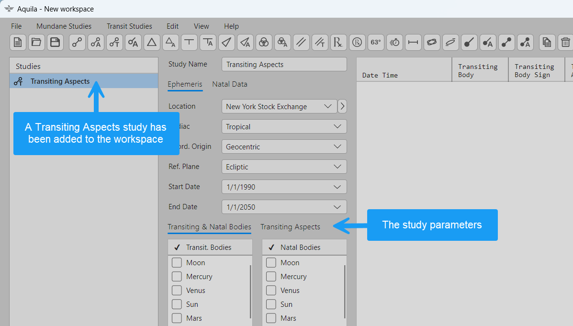This screenshot has height=326, width=573.
Task: Open the Tropical zodiac dropdown
Action: 284,126
